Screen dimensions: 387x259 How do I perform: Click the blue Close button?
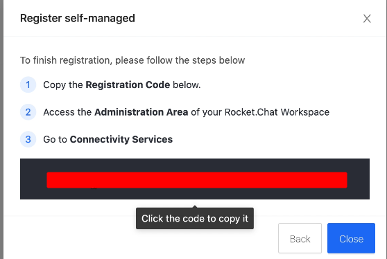click(x=351, y=238)
